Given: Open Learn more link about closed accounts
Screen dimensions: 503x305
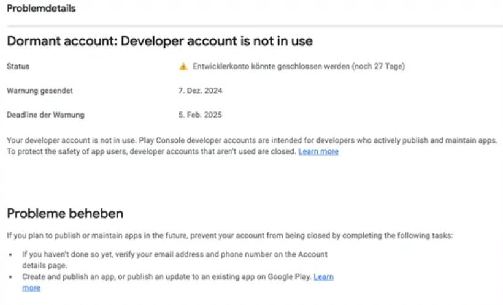Looking at the screenshot, I should (318, 151).
